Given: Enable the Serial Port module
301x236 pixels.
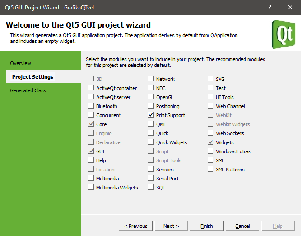Looking at the screenshot, I should coord(151,178).
